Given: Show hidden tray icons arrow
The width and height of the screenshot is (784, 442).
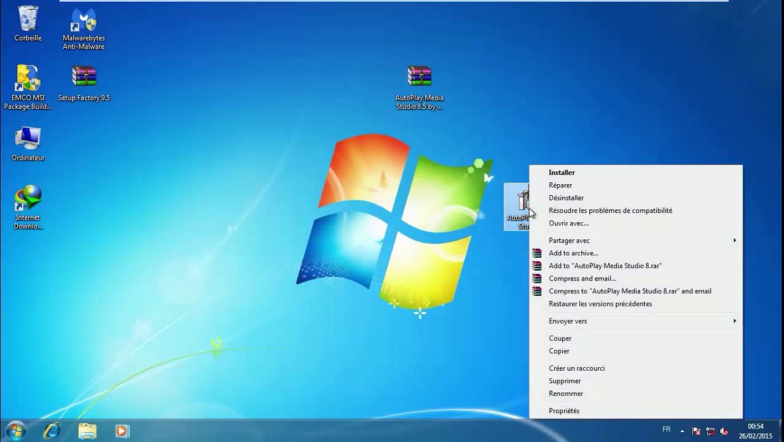Looking at the screenshot, I should 682,431.
